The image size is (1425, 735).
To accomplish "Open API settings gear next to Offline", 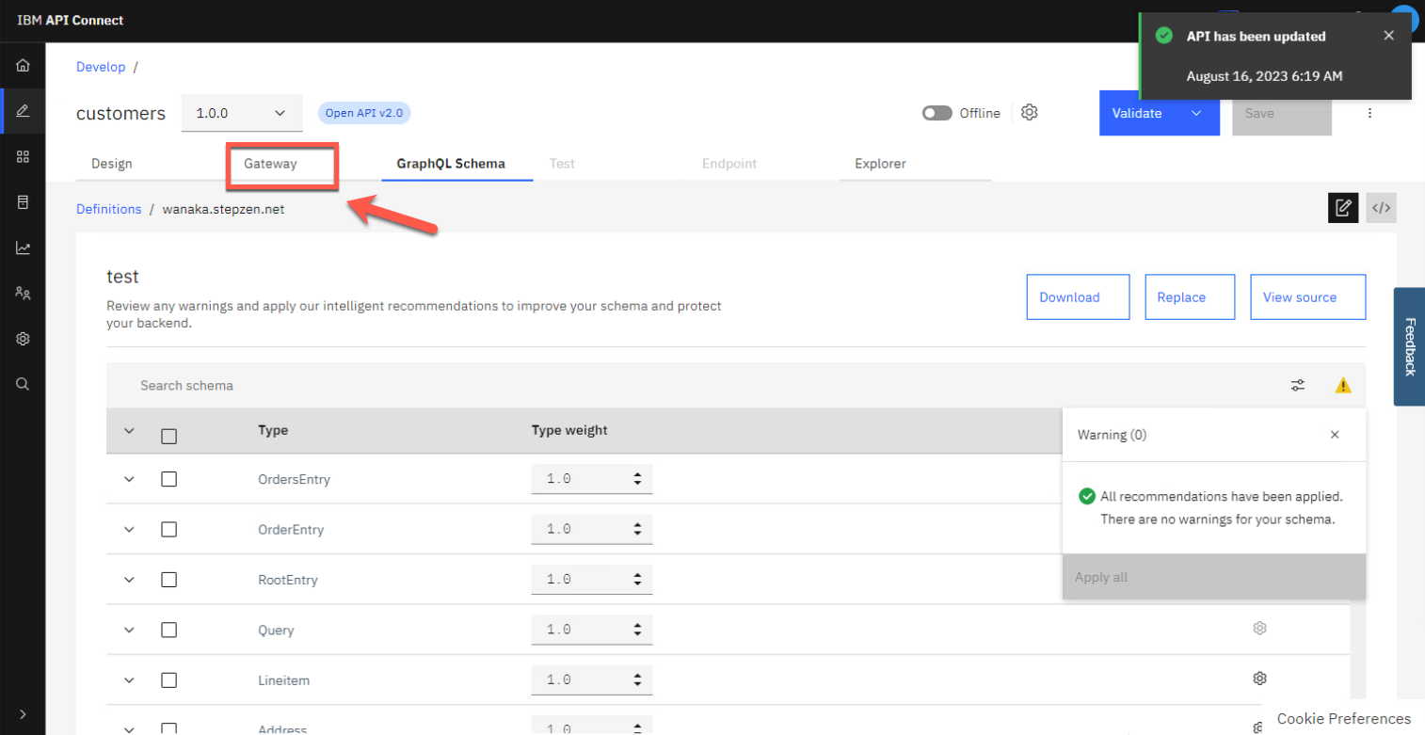I will pyautogui.click(x=1030, y=113).
